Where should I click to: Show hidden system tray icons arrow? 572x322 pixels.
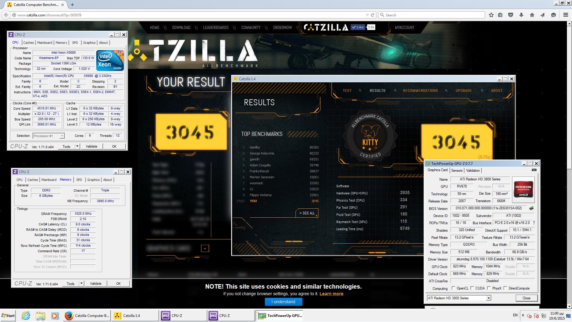(523, 315)
